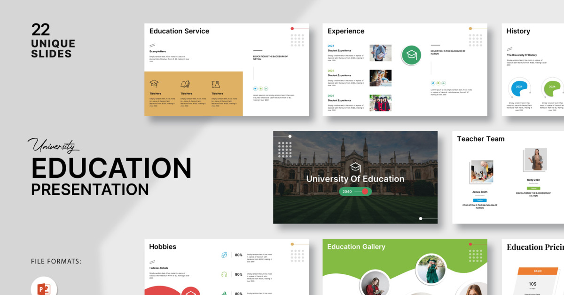Toggle the green 2040 switch pill
Image resolution: width=564 pixels, height=295 pixels.
click(x=355, y=191)
